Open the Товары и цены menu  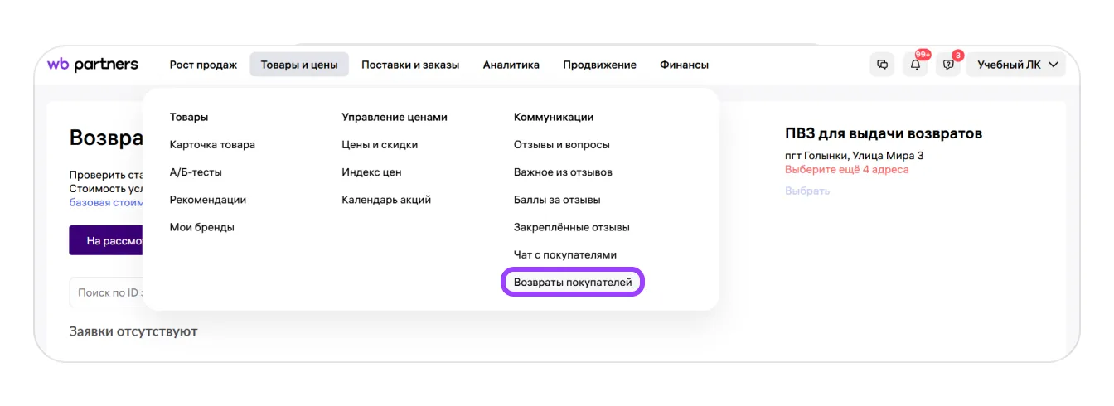click(299, 65)
